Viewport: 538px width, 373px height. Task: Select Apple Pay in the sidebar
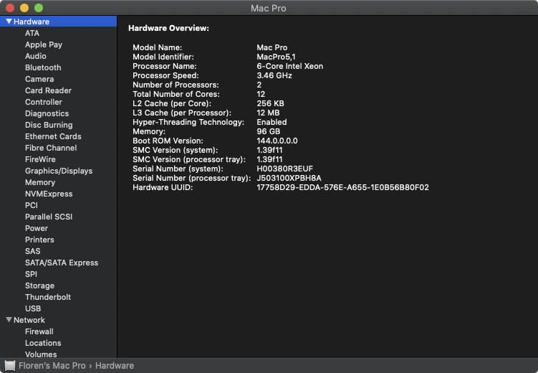click(44, 44)
